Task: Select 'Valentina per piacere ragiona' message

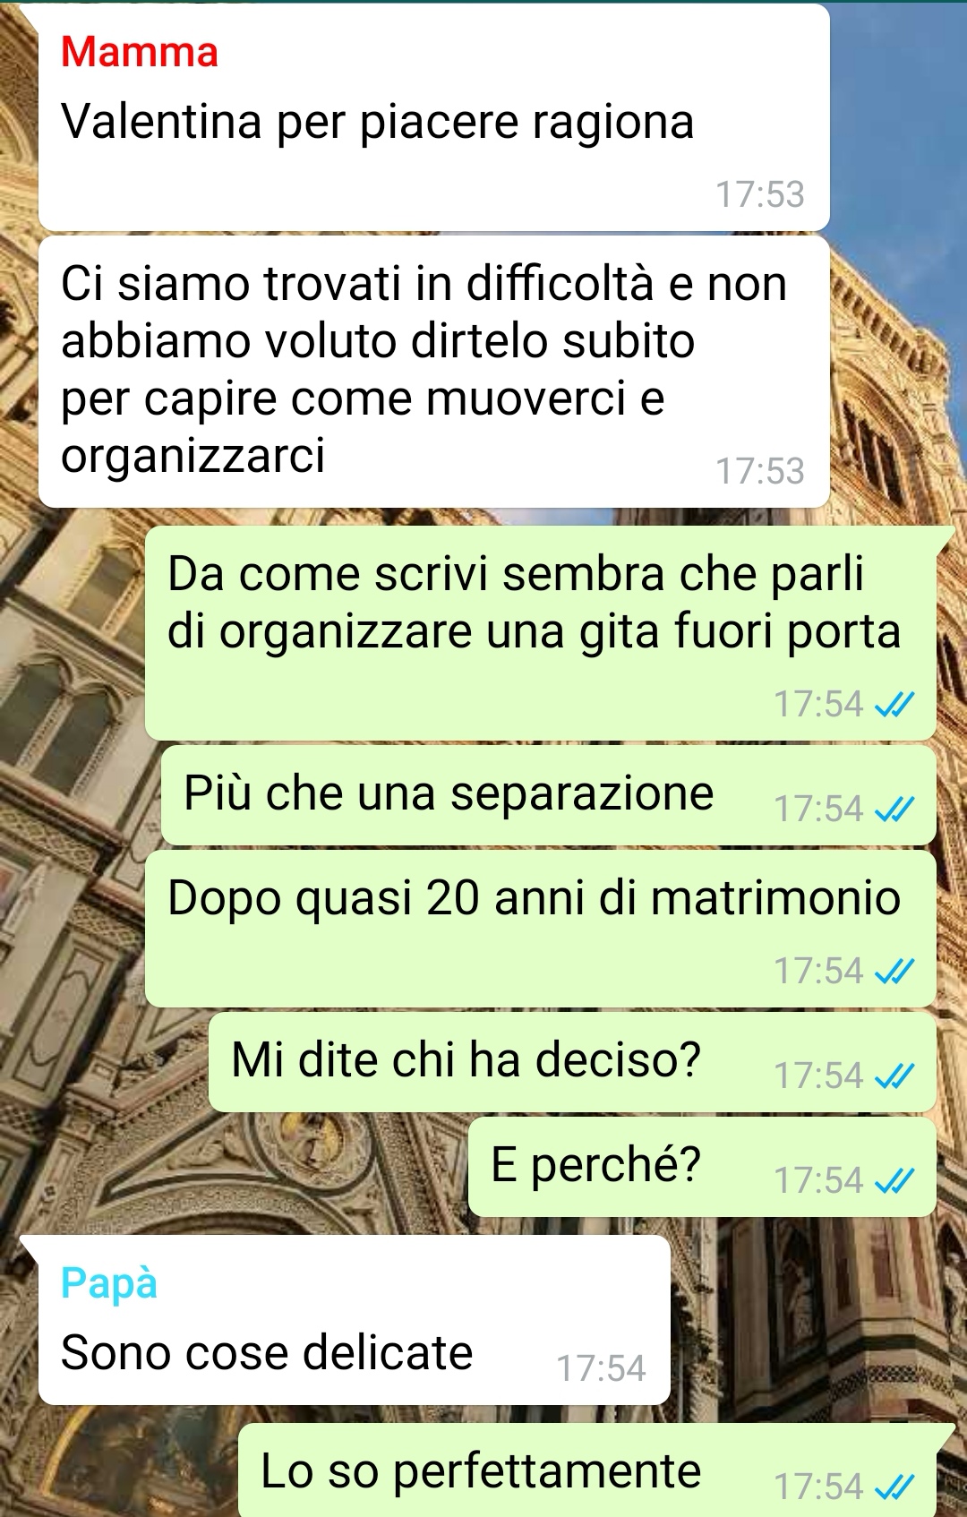Action: pyautogui.click(x=434, y=117)
